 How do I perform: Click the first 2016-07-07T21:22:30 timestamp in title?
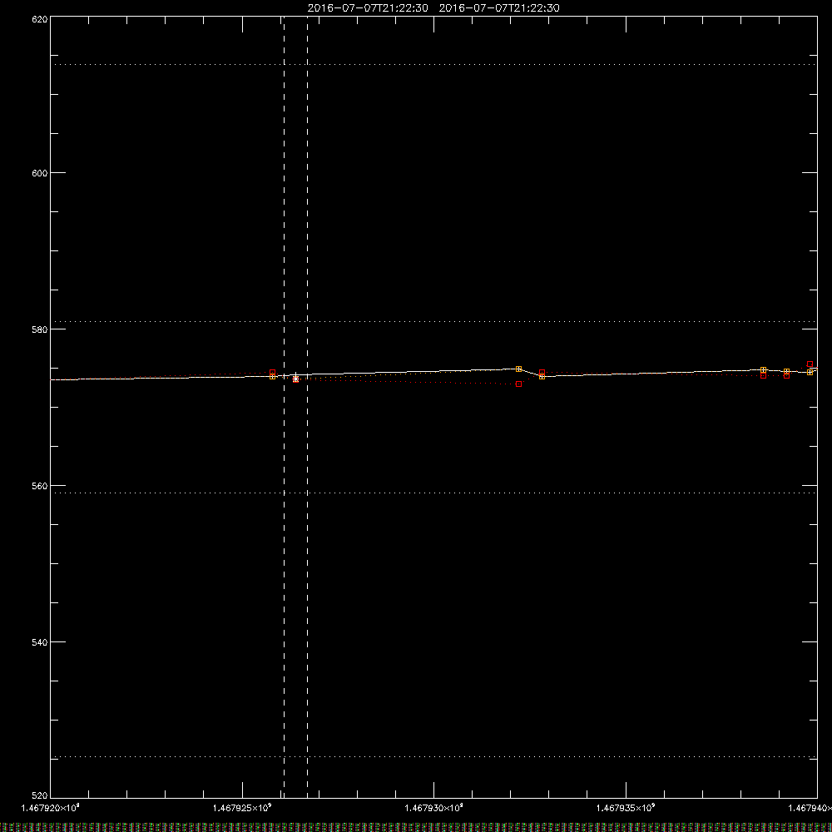click(368, 8)
